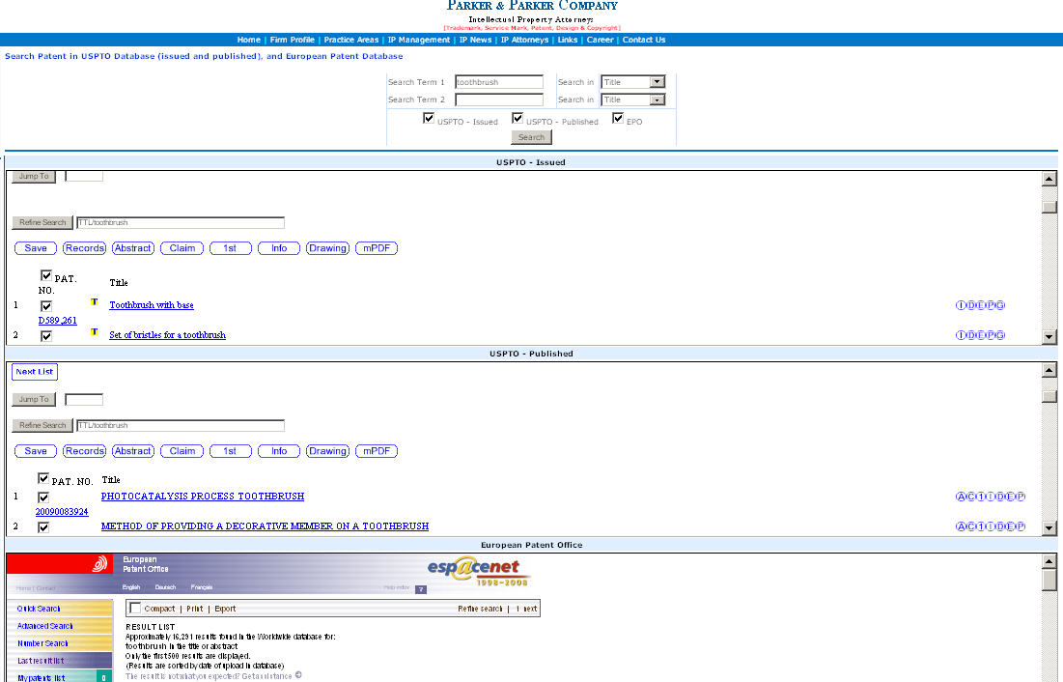Click the D icon for Toothbrush with base
1063x682 pixels.
970,305
